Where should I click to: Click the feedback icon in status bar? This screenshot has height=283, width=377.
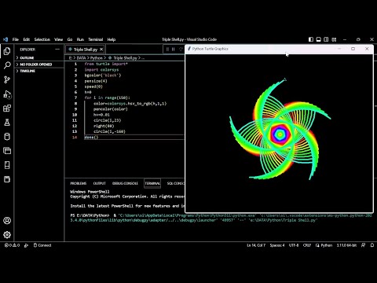pyautogui.click(x=363, y=245)
